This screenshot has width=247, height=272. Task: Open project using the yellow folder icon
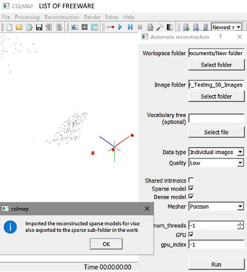pyautogui.click(x=19, y=27)
